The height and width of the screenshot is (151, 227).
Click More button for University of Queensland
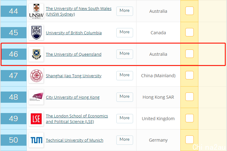125,54
